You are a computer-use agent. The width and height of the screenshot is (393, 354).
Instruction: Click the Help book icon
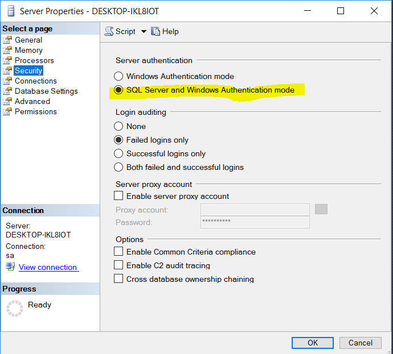pos(155,31)
